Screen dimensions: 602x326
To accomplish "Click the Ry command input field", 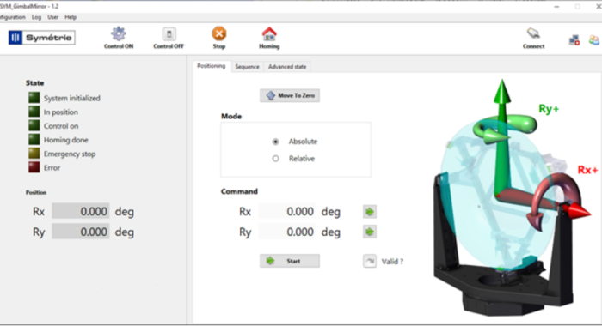I will [x=286, y=232].
